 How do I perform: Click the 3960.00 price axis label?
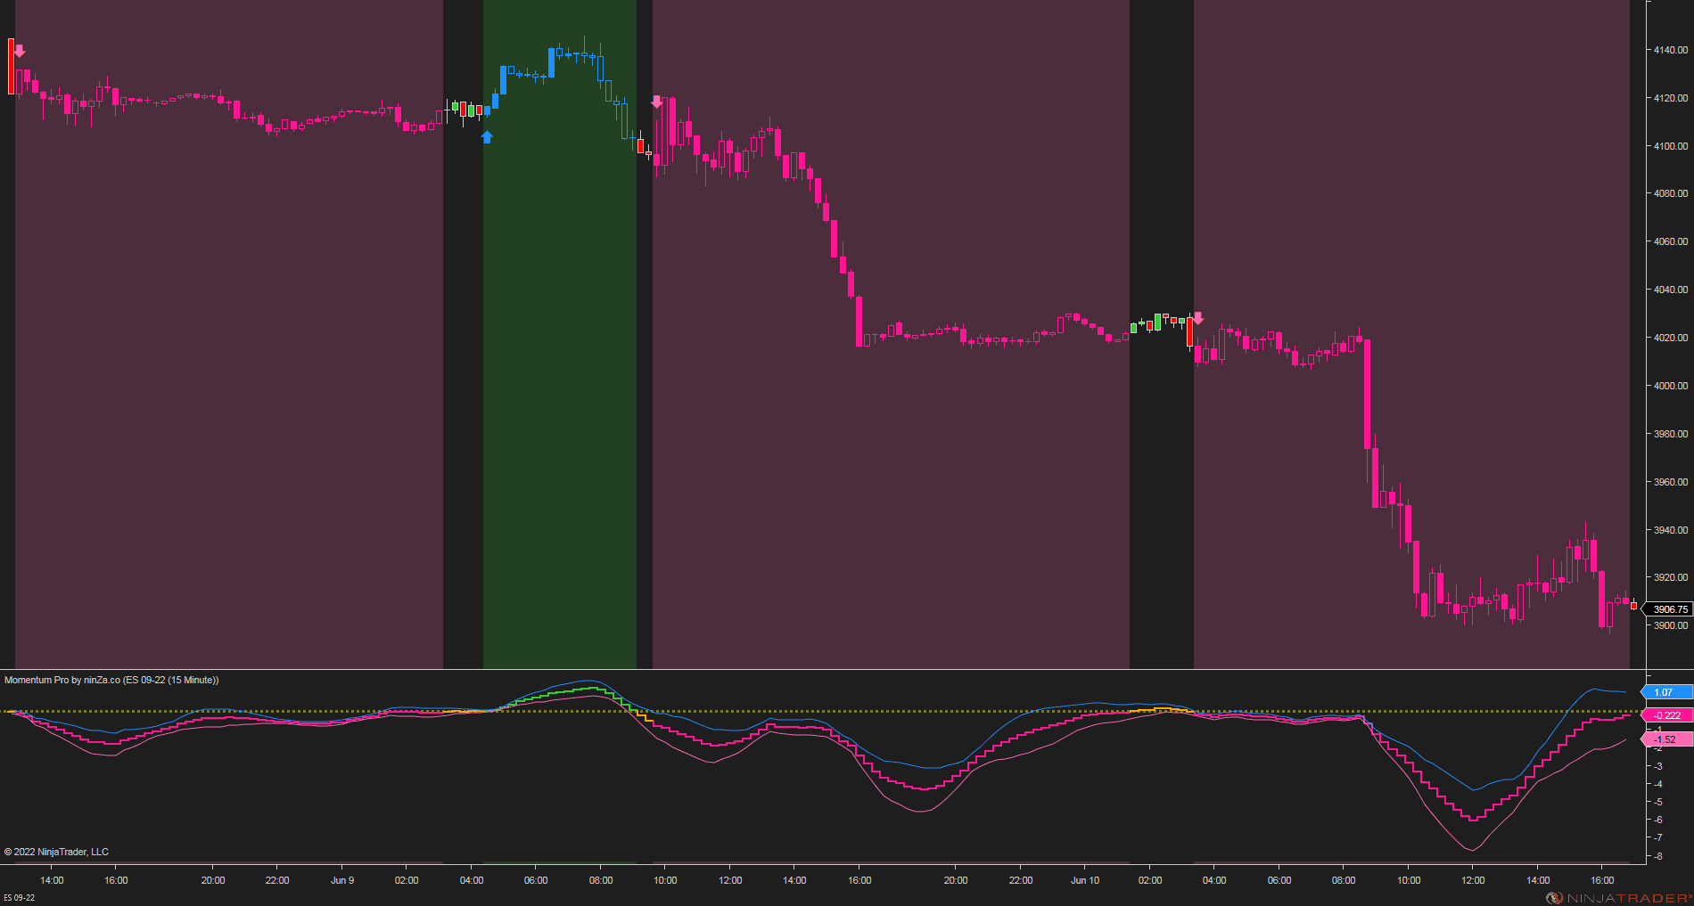coord(1671,482)
